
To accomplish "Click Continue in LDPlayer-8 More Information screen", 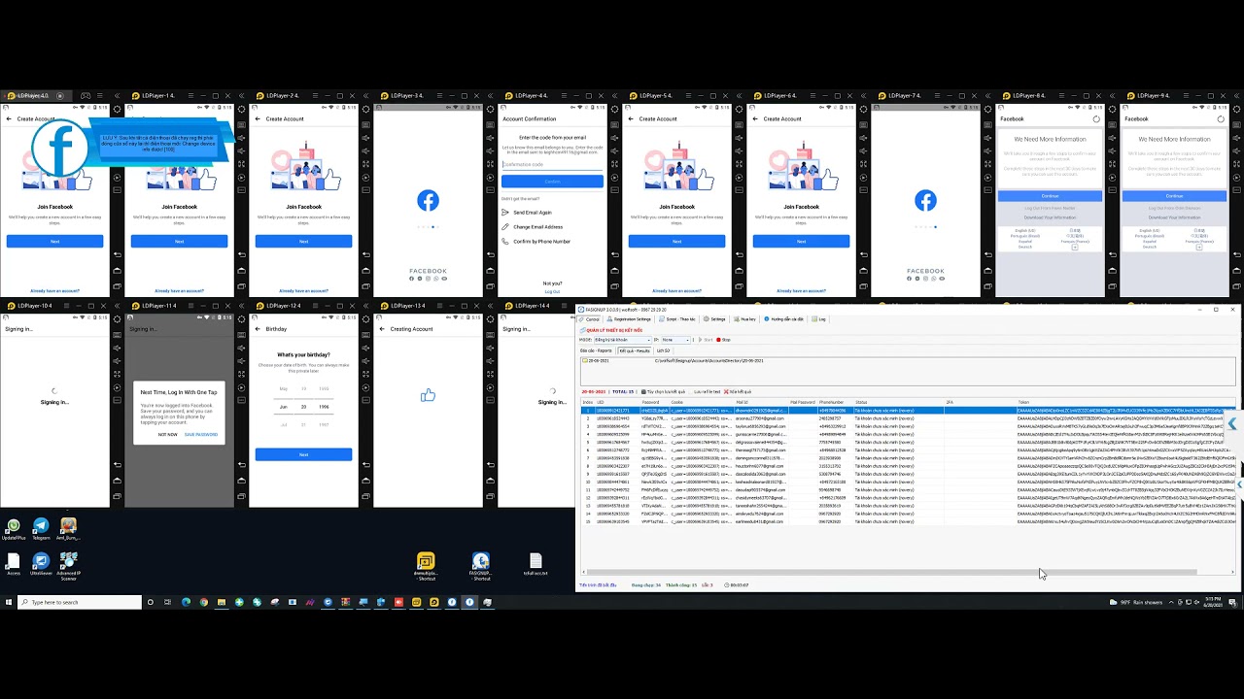I will [1050, 195].
